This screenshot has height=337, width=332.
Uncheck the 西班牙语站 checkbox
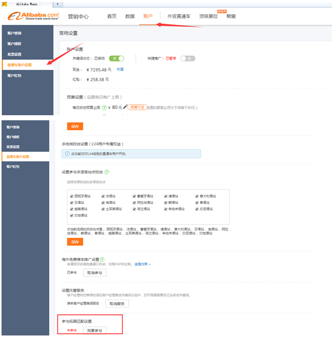point(72,196)
